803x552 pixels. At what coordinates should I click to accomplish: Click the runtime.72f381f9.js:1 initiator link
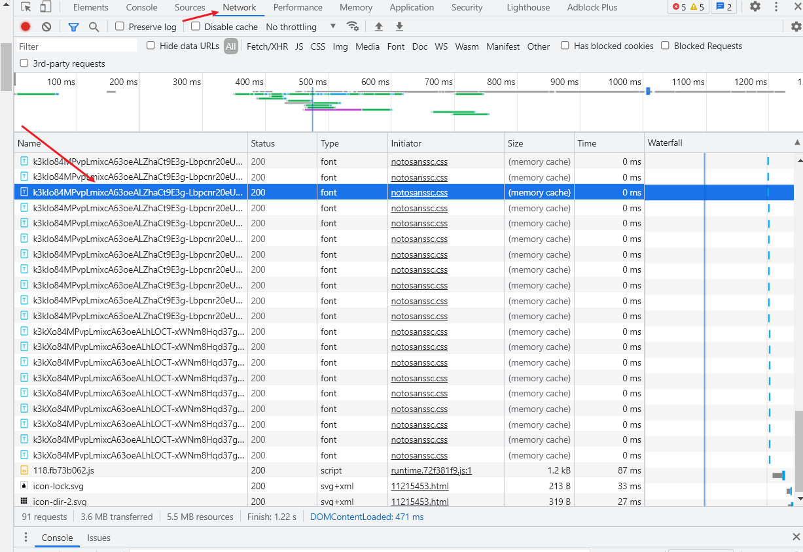pos(431,470)
